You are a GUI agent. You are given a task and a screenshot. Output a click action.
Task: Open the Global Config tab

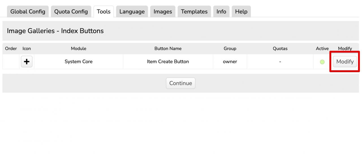[28, 12]
